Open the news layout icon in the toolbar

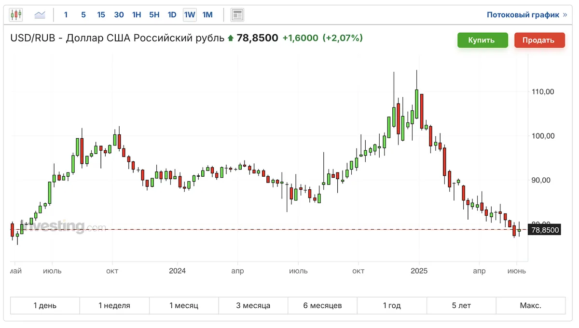[x=237, y=15]
